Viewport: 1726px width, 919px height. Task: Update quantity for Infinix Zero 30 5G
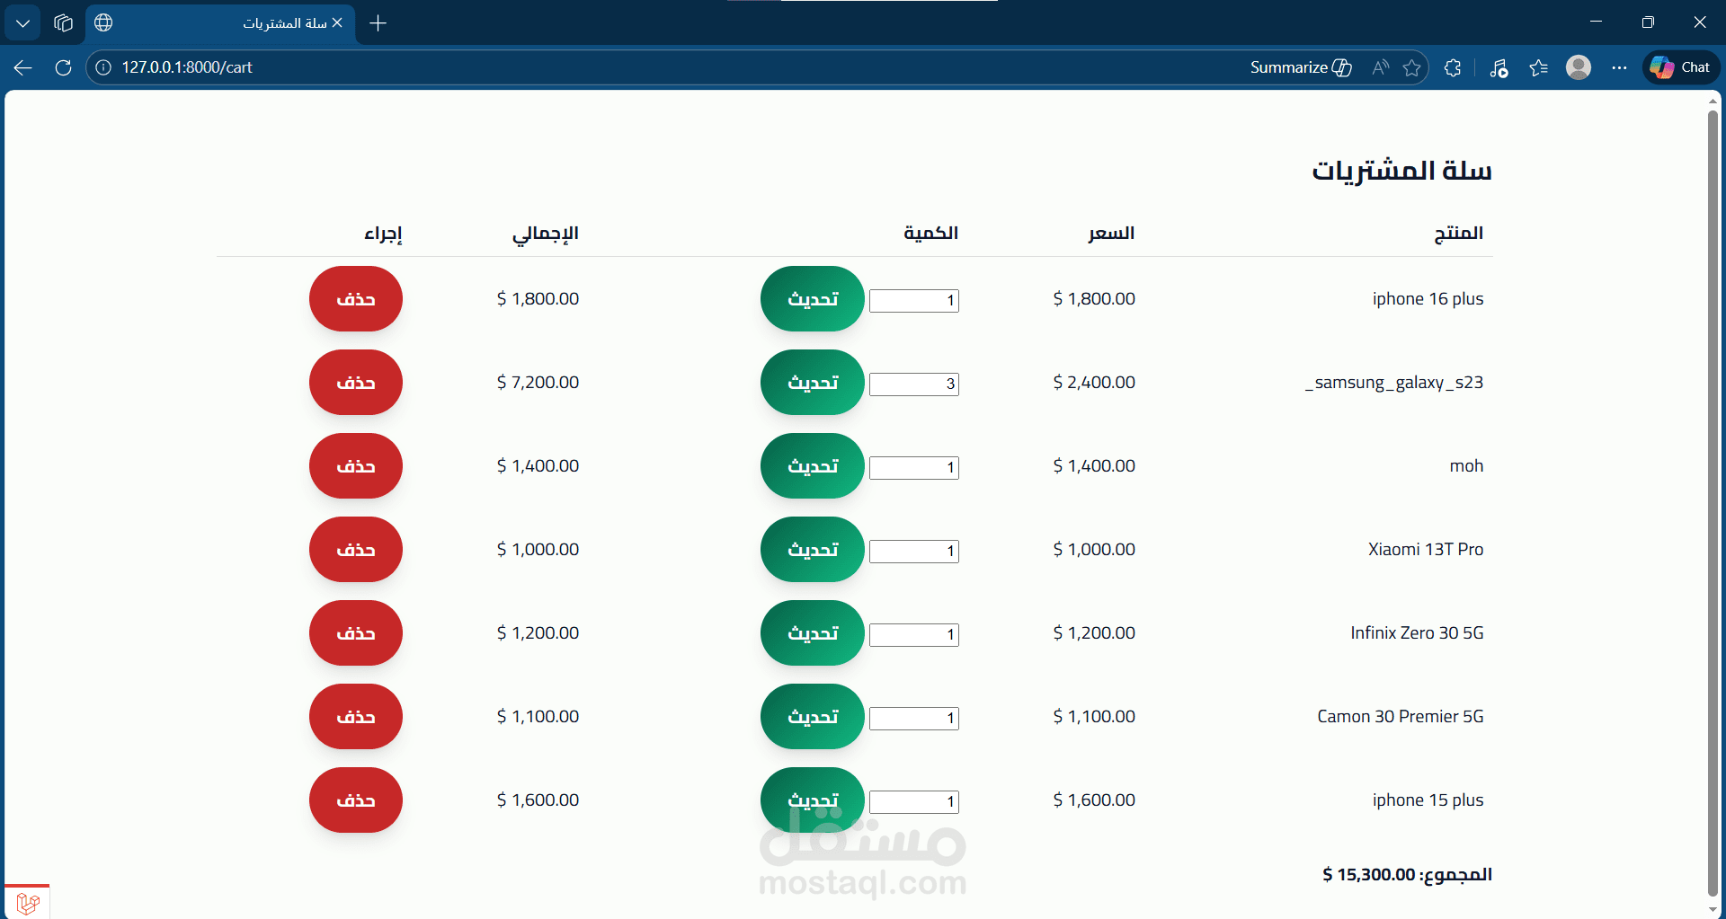click(813, 633)
